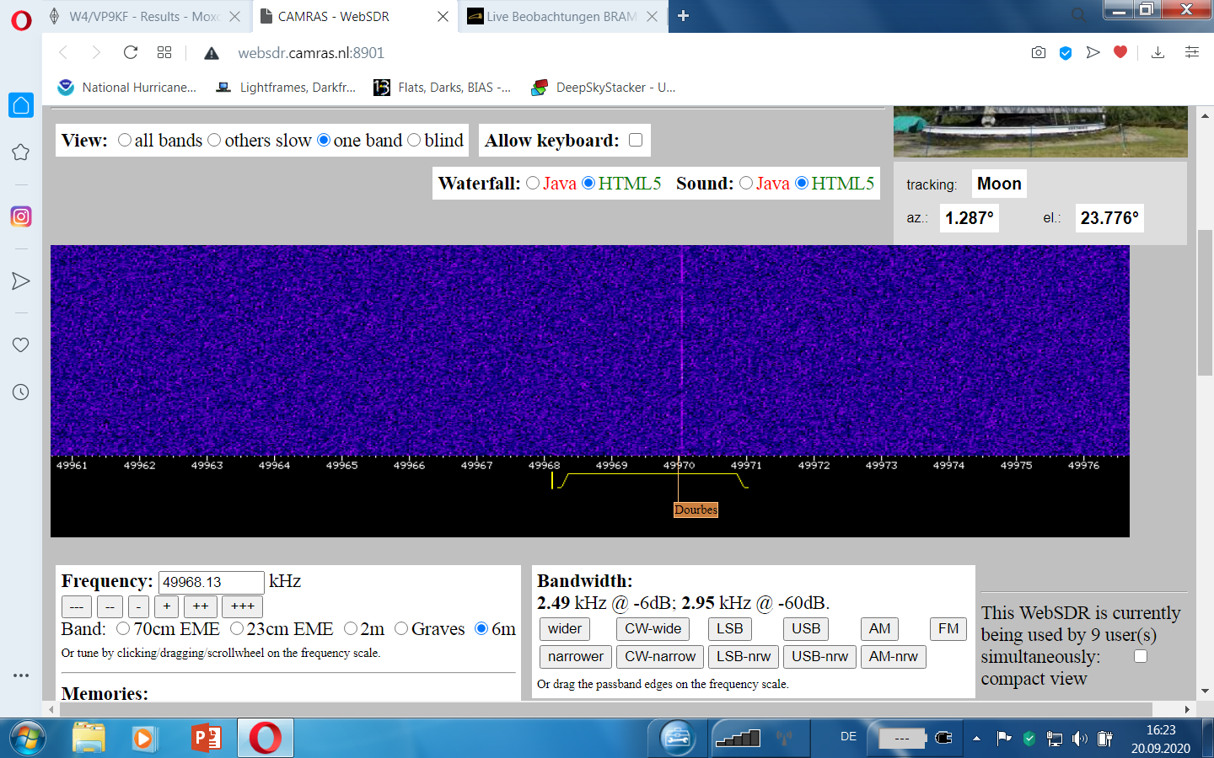
Task: Click the send-to-Flow arrow icon
Action: 1093,52
